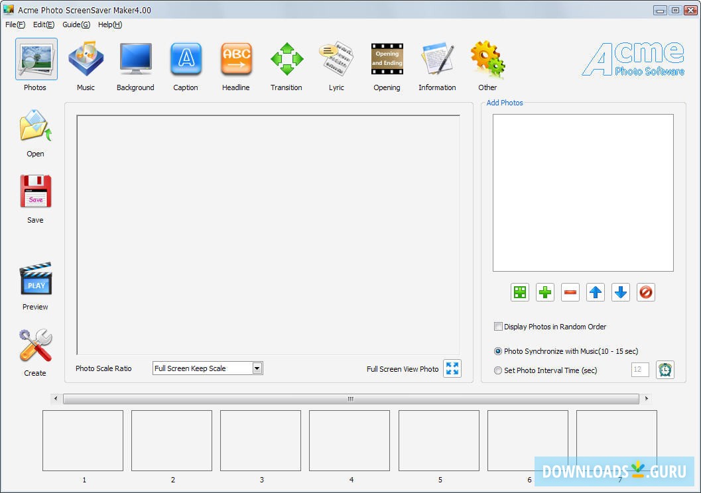This screenshot has height=493, width=701.
Task: Click the 'Full Screen View Photo' label
Action: pyautogui.click(x=403, y=369)
